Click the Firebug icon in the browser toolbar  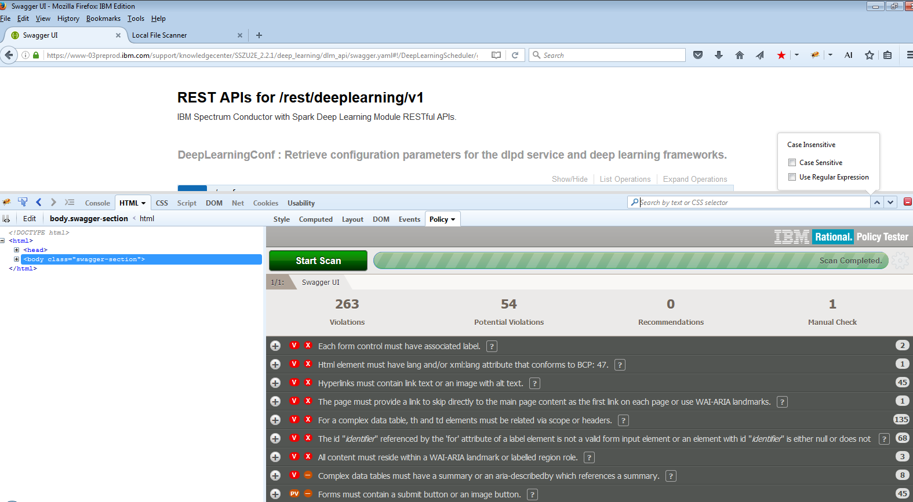click(x=815, y=55)
